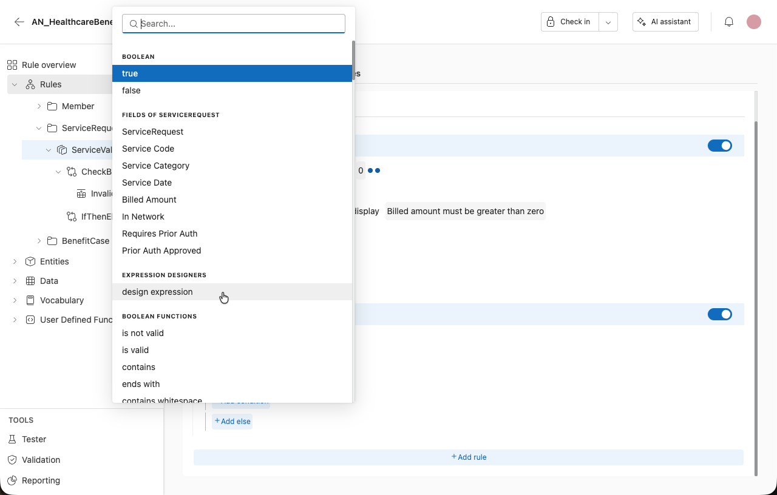
Task: Click the Validation shield icon
Action: coord(12,460)
